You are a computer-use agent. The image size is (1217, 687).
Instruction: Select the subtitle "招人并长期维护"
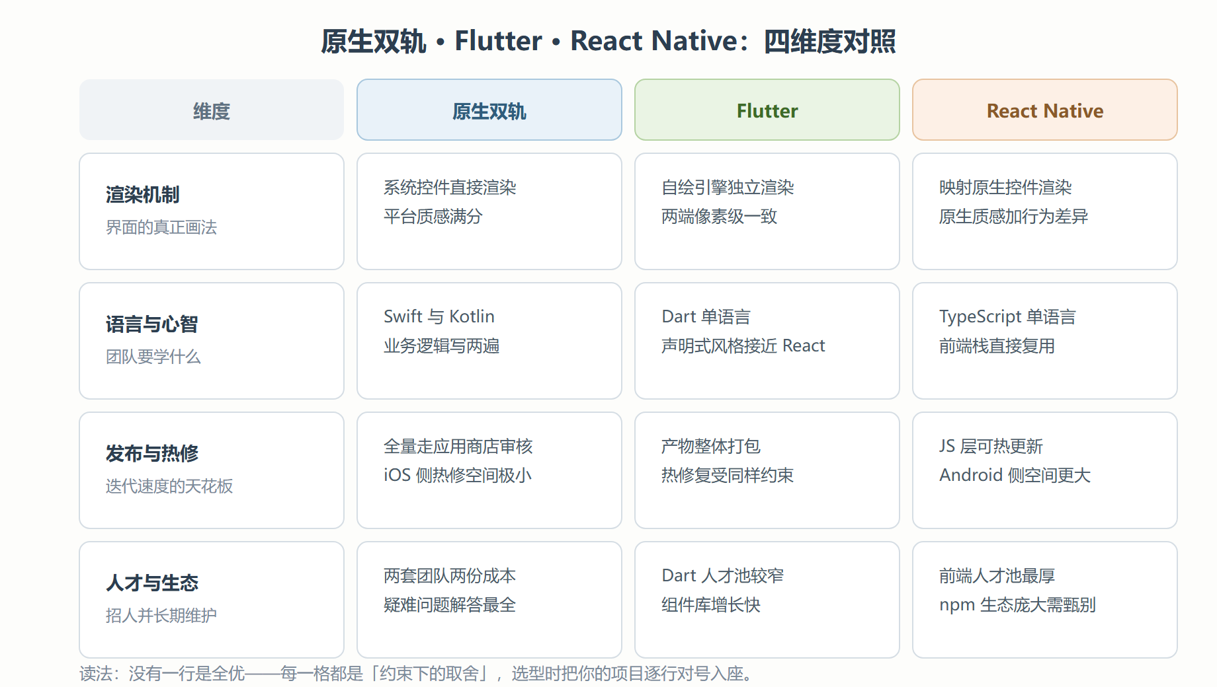pyautogui.click(x=161, y=616)
